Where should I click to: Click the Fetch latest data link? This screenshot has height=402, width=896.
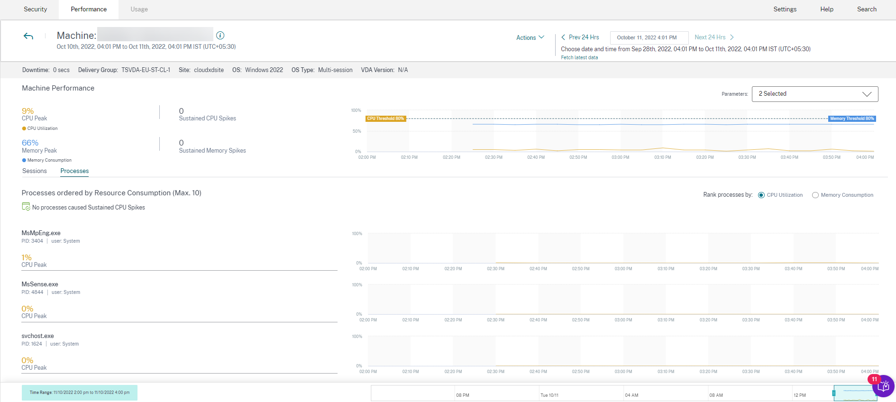(579, 58)
